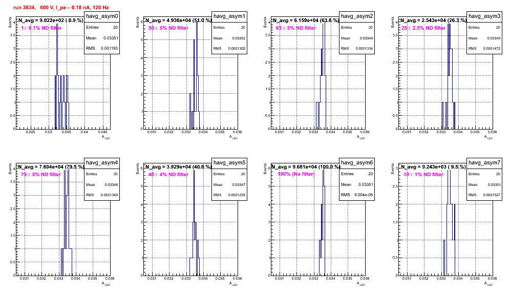Click the A_LED axis title under havg_asym3
Image resolution: width=510 pixels, height=293 pixels.
point(488,137)
